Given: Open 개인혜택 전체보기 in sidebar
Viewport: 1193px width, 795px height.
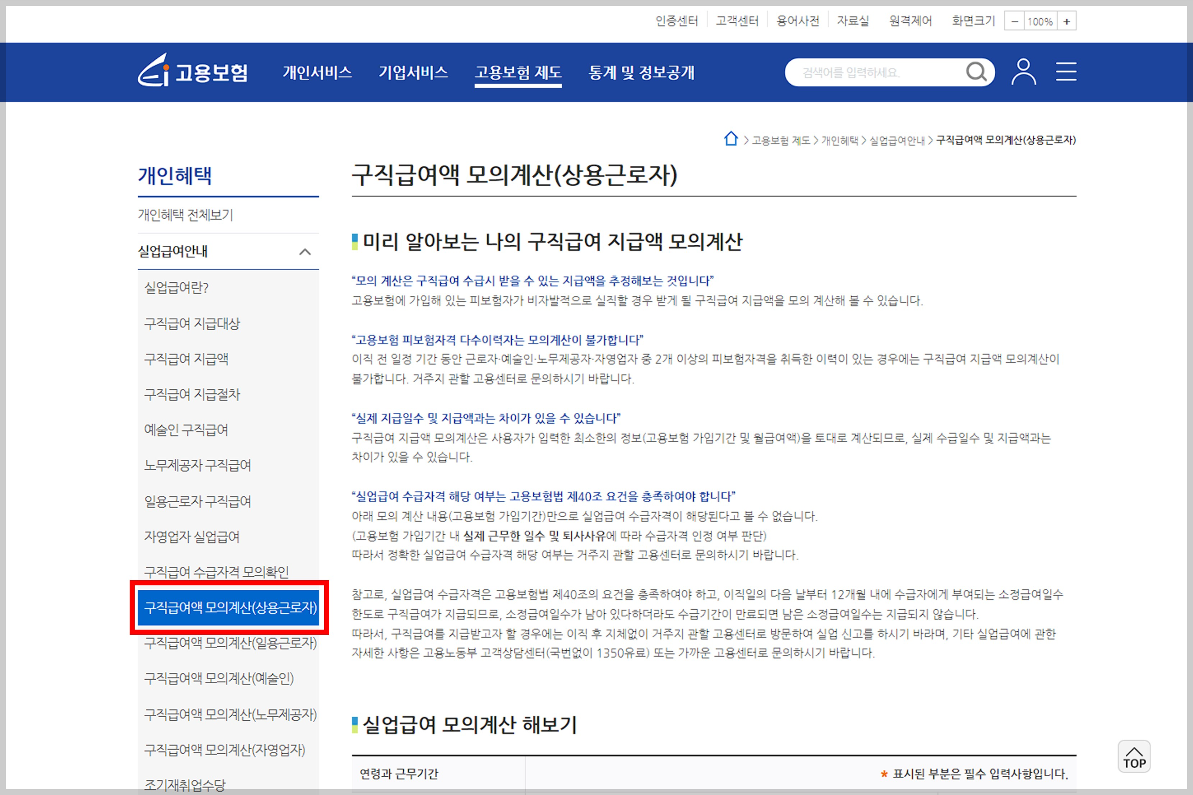Looking at the screenshot, I should tap(185, 215).
